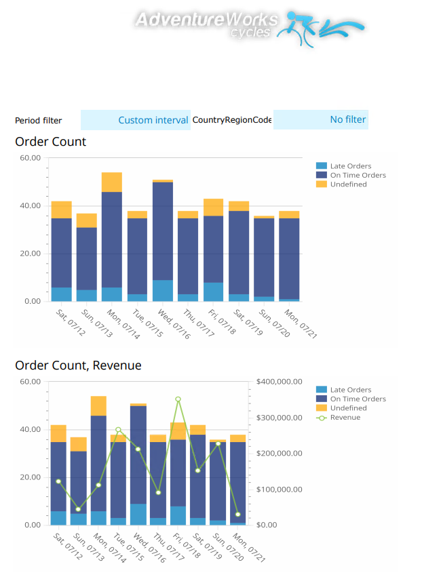The image size is (422, 577).
Task: Click the Order Count chart title
Action: pos(51,142)
